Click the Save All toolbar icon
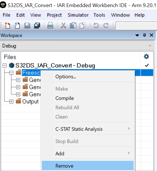 pyautogui.click(x=37, y=25)
